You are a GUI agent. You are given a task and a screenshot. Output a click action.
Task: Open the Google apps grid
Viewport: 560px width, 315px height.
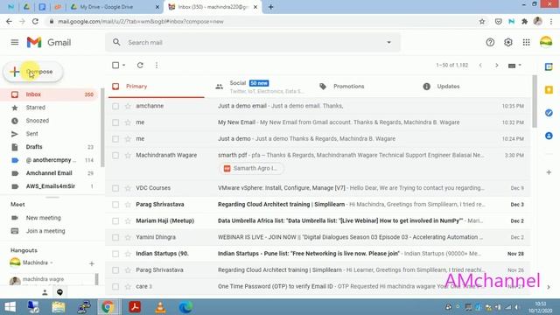pos(527,43)
